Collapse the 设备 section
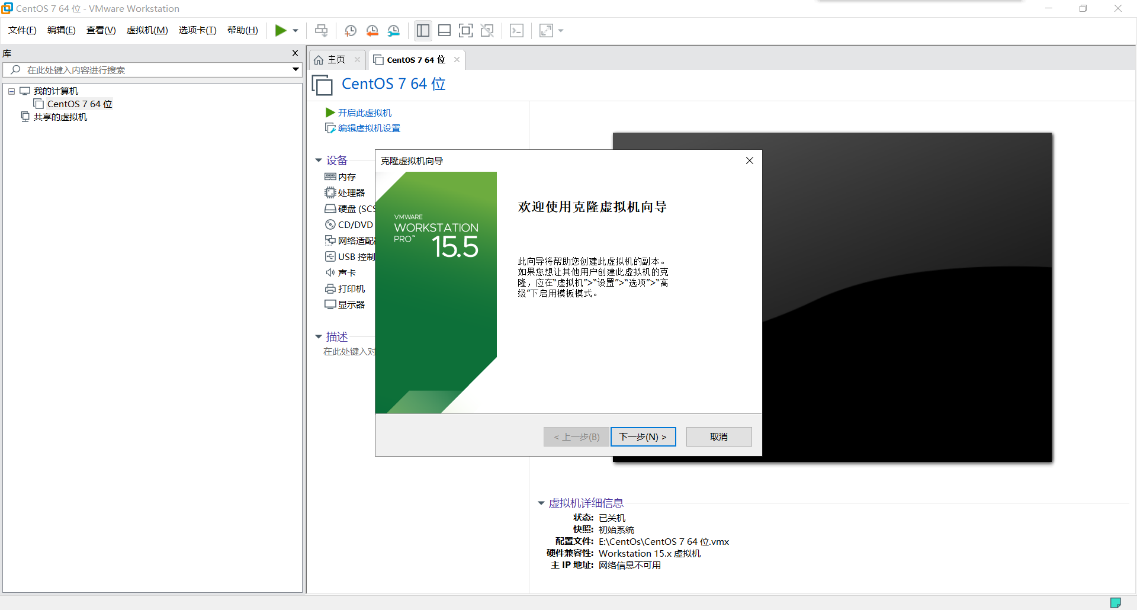 click(x=319, y=160)
